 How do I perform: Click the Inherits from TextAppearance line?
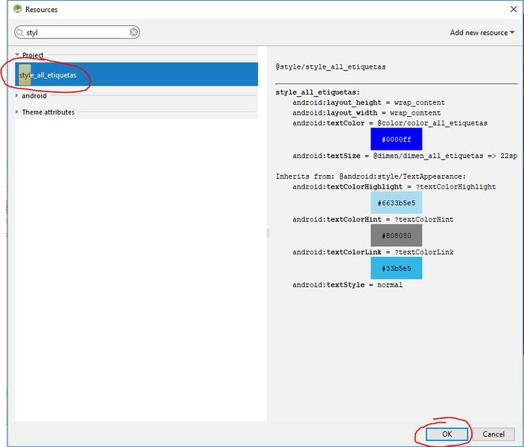tap(370, 177)
